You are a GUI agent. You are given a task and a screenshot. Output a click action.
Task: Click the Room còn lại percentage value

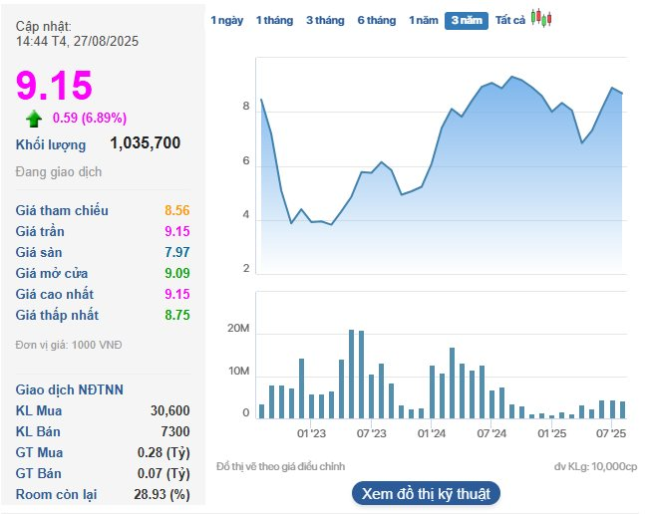tap(162, 494)
